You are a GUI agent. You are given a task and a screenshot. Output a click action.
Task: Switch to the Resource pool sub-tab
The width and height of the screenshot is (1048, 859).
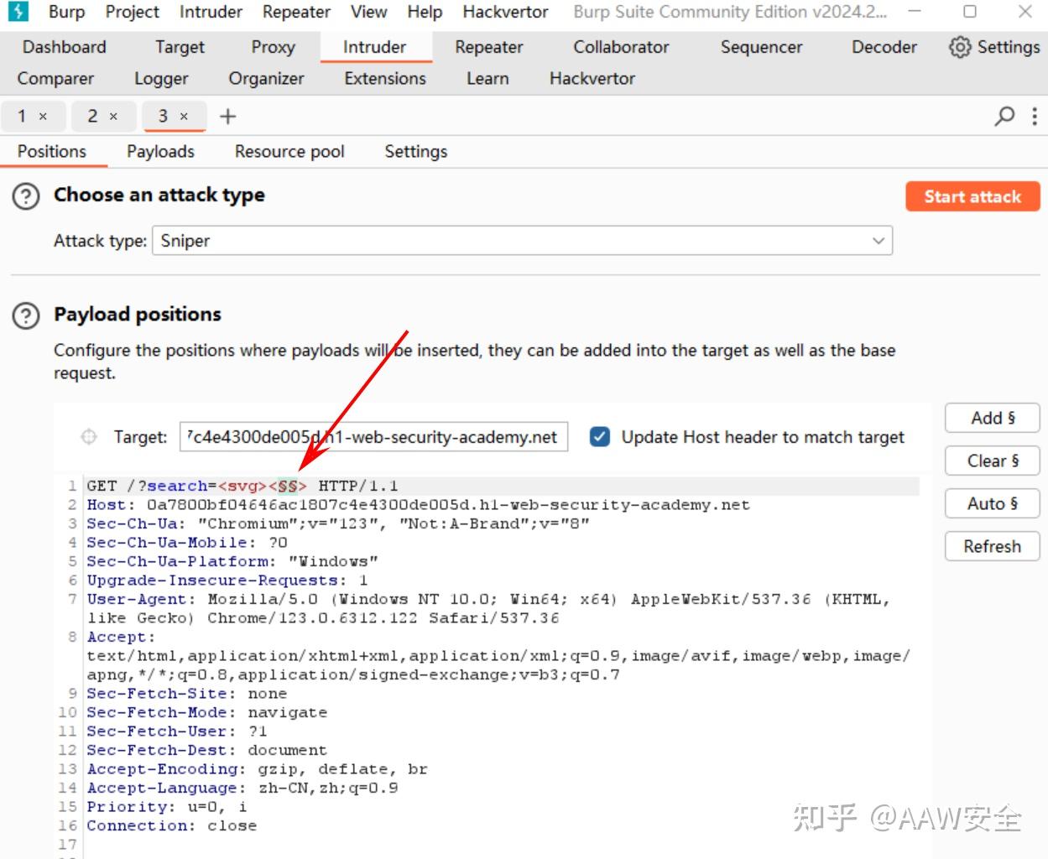point(289,152)
